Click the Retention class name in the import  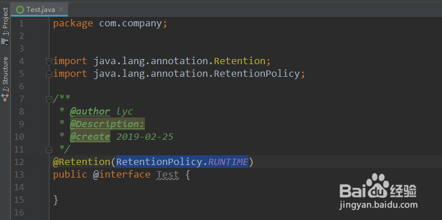[x=240, y=61]
